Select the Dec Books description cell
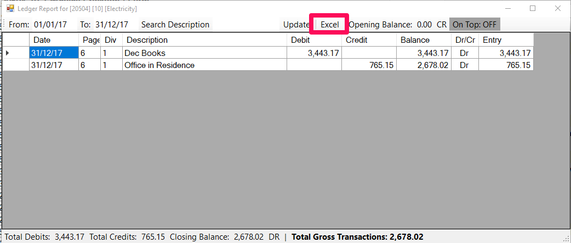 [x=204, y=53]
